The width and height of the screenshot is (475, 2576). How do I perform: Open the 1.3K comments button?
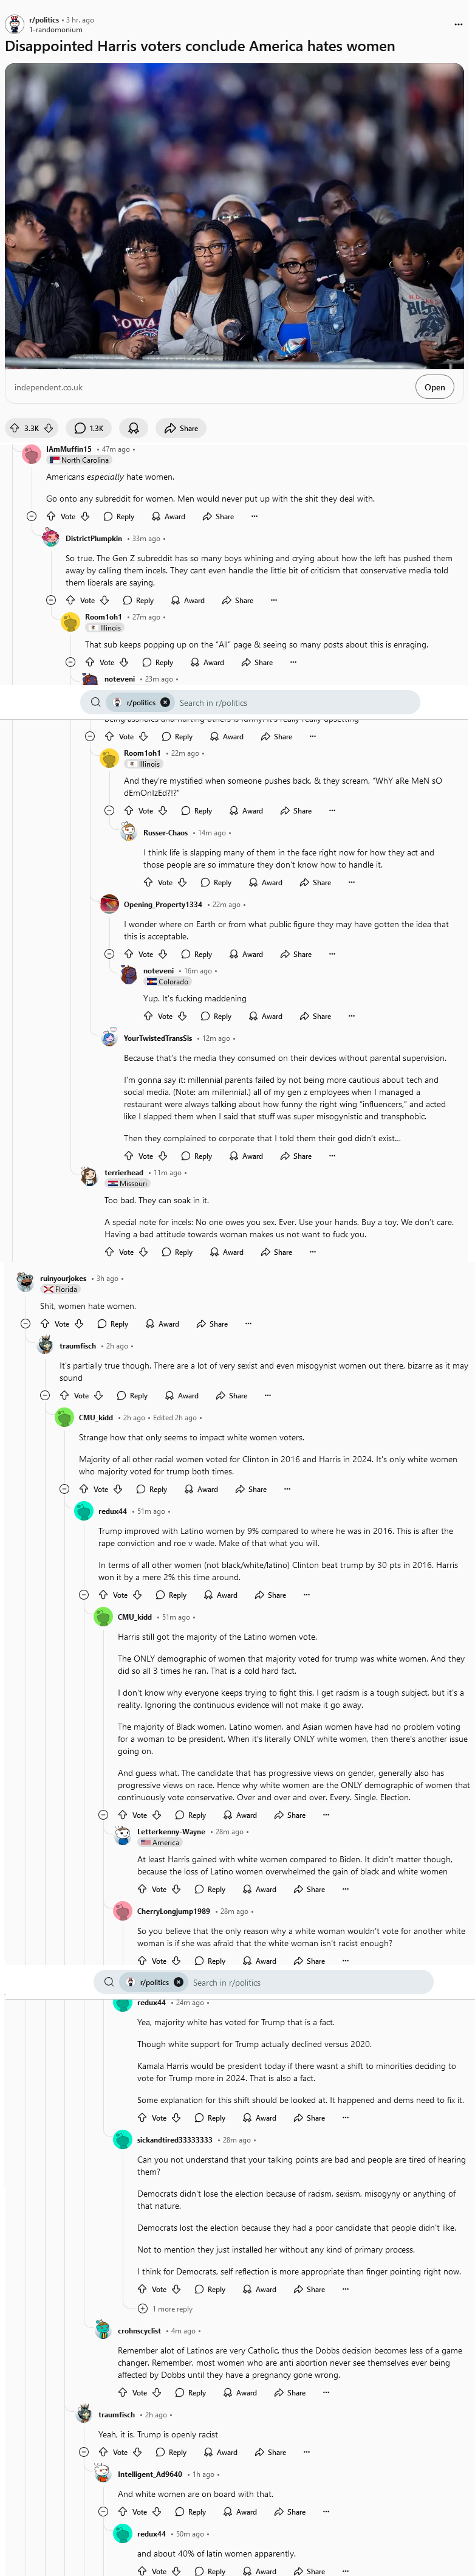click(89, 428)
